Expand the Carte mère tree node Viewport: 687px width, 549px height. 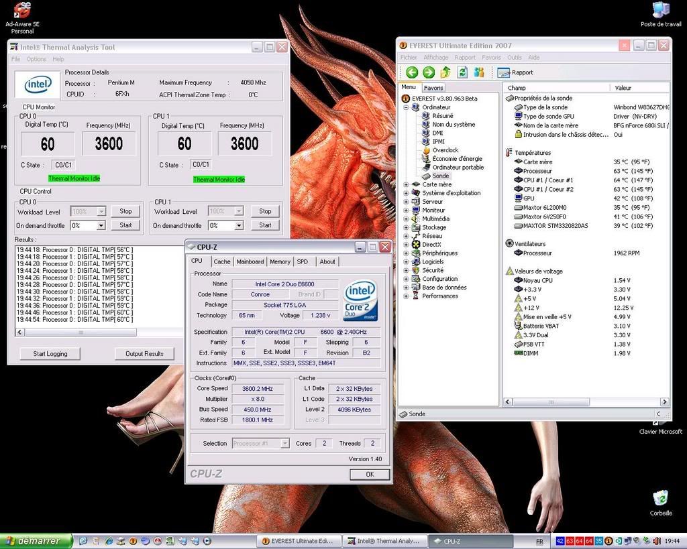(406, 184)
